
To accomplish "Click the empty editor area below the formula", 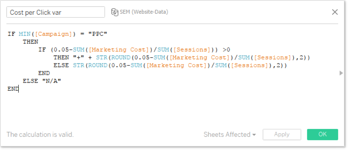I will tap(158, 110).
